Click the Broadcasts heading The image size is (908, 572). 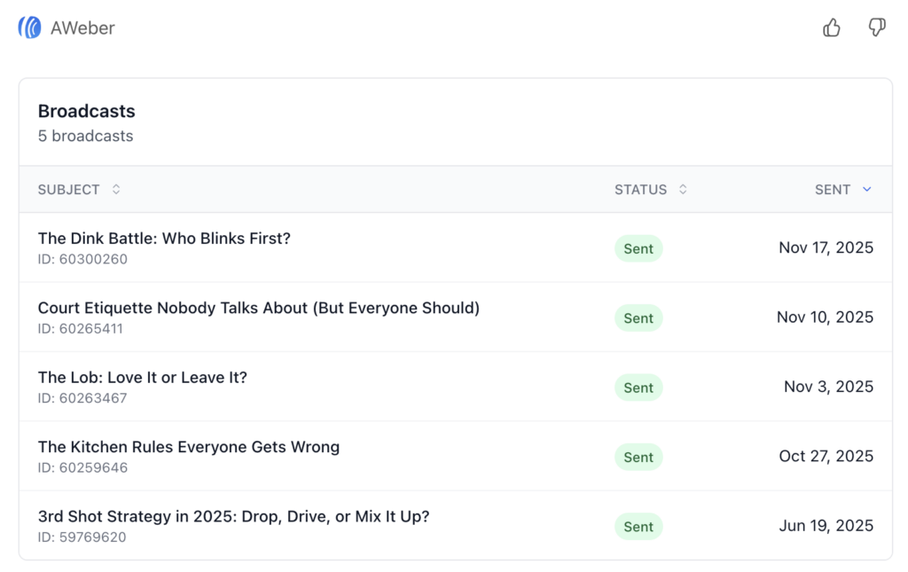pyautogui.click(x=86, y=111)
